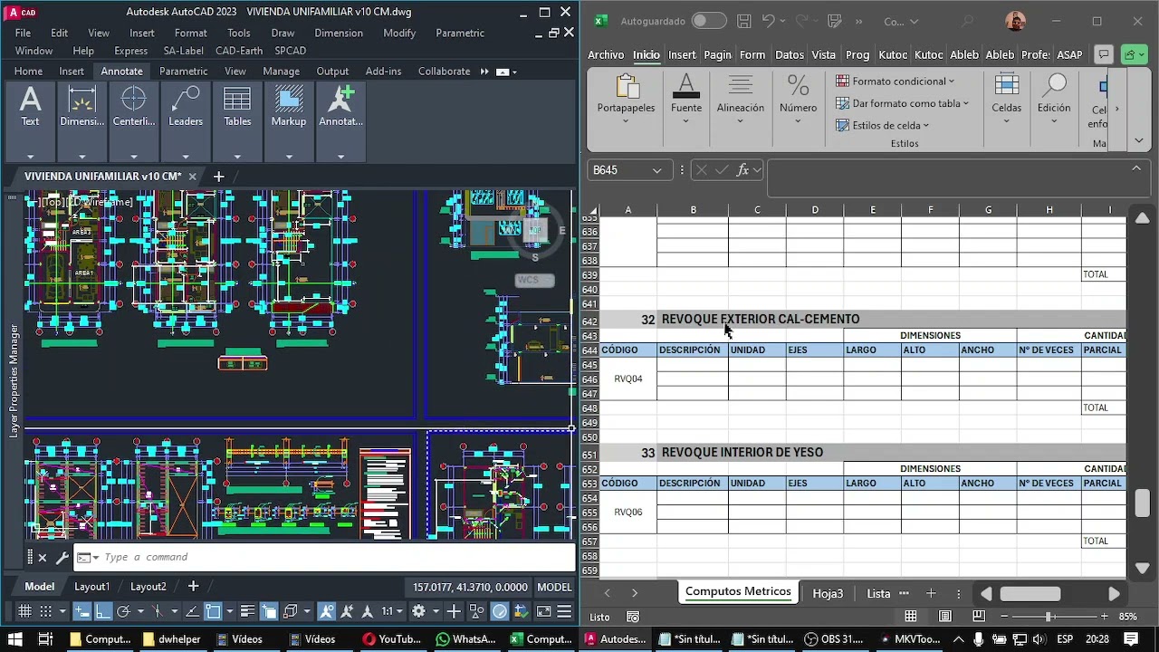Open Estilos de celda dropdown
Viewport: 1159px width, 652px height.
click(883, 125)
